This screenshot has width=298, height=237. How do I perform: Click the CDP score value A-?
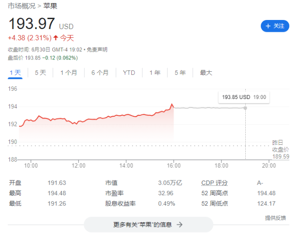pos(260,183)
